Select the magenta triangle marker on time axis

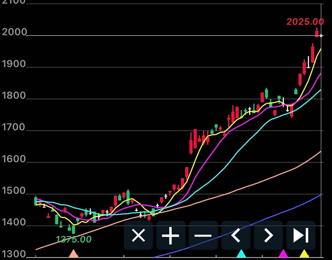tap(283, 253)
